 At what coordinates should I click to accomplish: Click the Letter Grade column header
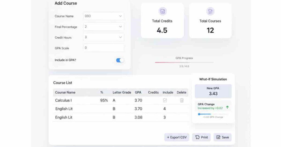click(x=122, y=92)
